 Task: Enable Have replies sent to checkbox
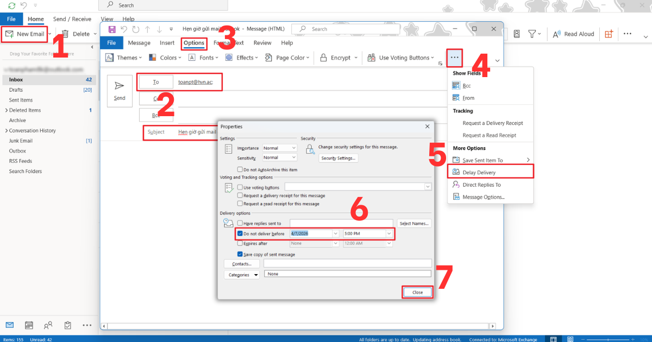click(x=240, y=223)
